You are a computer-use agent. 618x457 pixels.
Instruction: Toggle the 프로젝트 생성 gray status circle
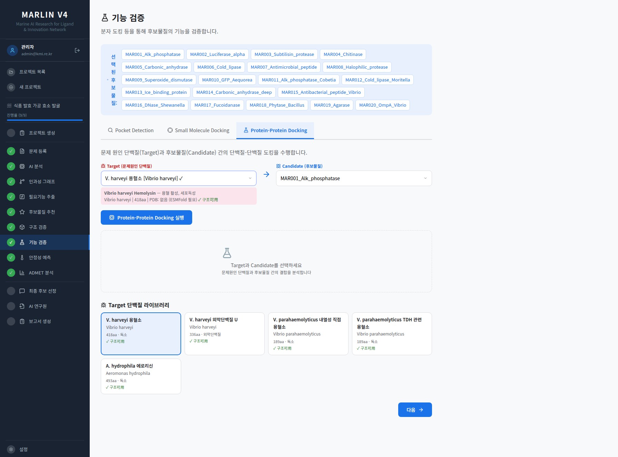pos(11,133)
